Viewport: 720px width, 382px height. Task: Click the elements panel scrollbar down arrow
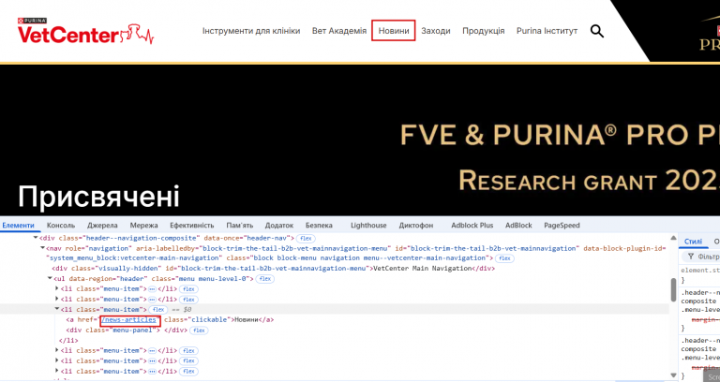[674, 375]
